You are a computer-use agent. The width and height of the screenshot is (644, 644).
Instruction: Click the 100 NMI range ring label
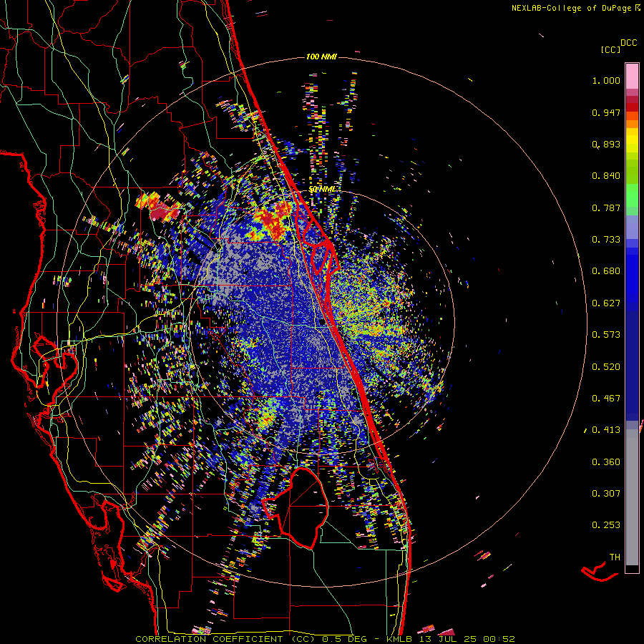321,57
